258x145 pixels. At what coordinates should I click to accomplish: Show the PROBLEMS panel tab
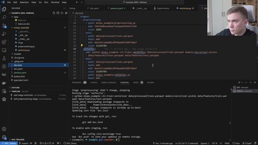(77, 83)
